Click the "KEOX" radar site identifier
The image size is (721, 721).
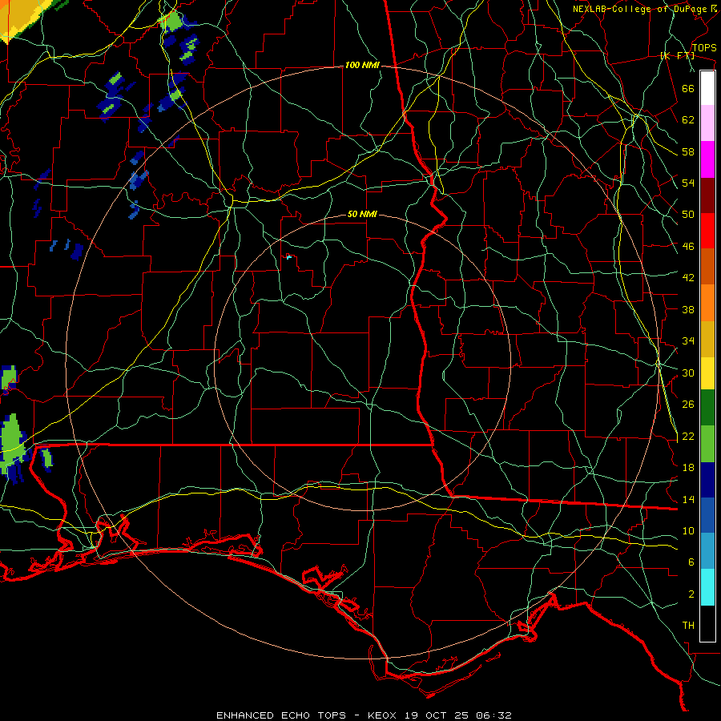click(384, 715)
